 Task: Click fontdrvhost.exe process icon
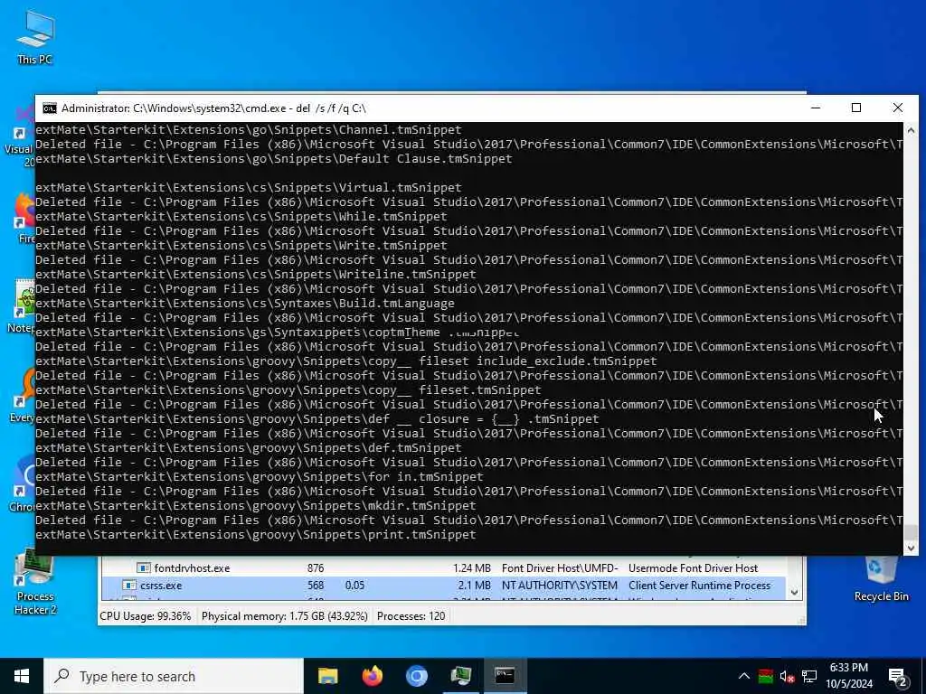coord(144,567)
